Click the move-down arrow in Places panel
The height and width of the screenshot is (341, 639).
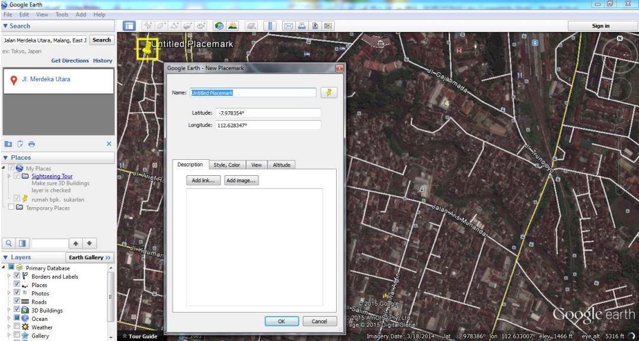(x=90, y=243)
